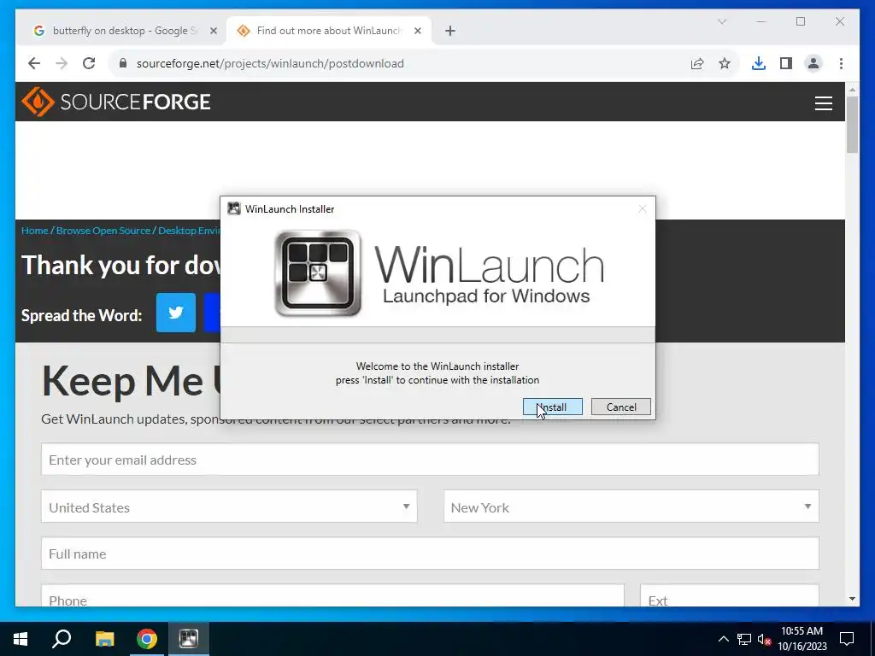Click the muted volume tray icon
Viewport: 875px width, 656px height.
click(764, 639)
